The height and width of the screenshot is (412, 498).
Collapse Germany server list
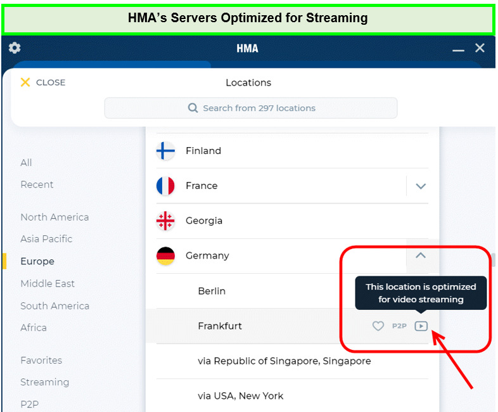tap(421, 255)
